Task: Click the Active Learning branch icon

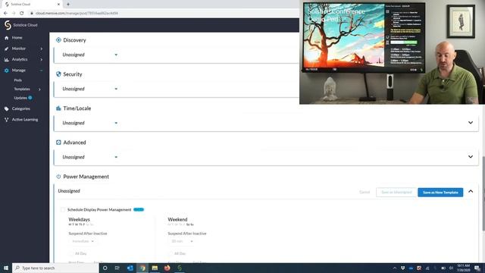Action: click(x=7, y=120)
